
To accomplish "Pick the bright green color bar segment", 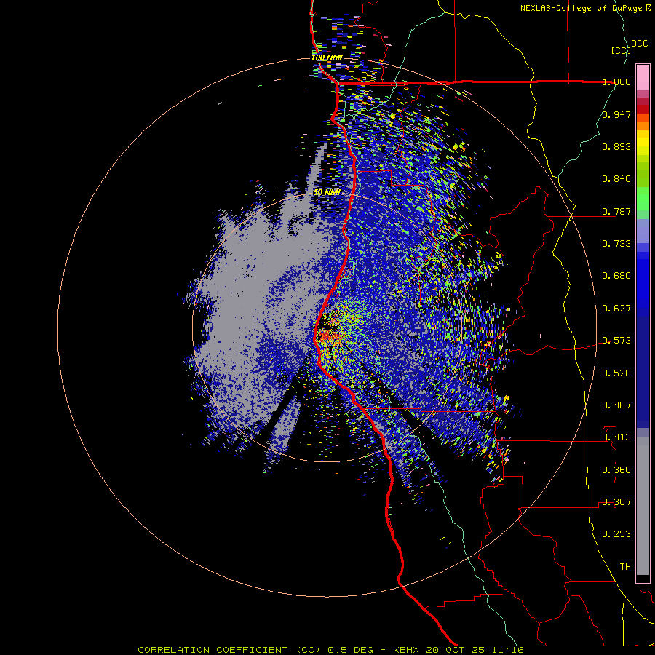I will (x=643, y=199).
